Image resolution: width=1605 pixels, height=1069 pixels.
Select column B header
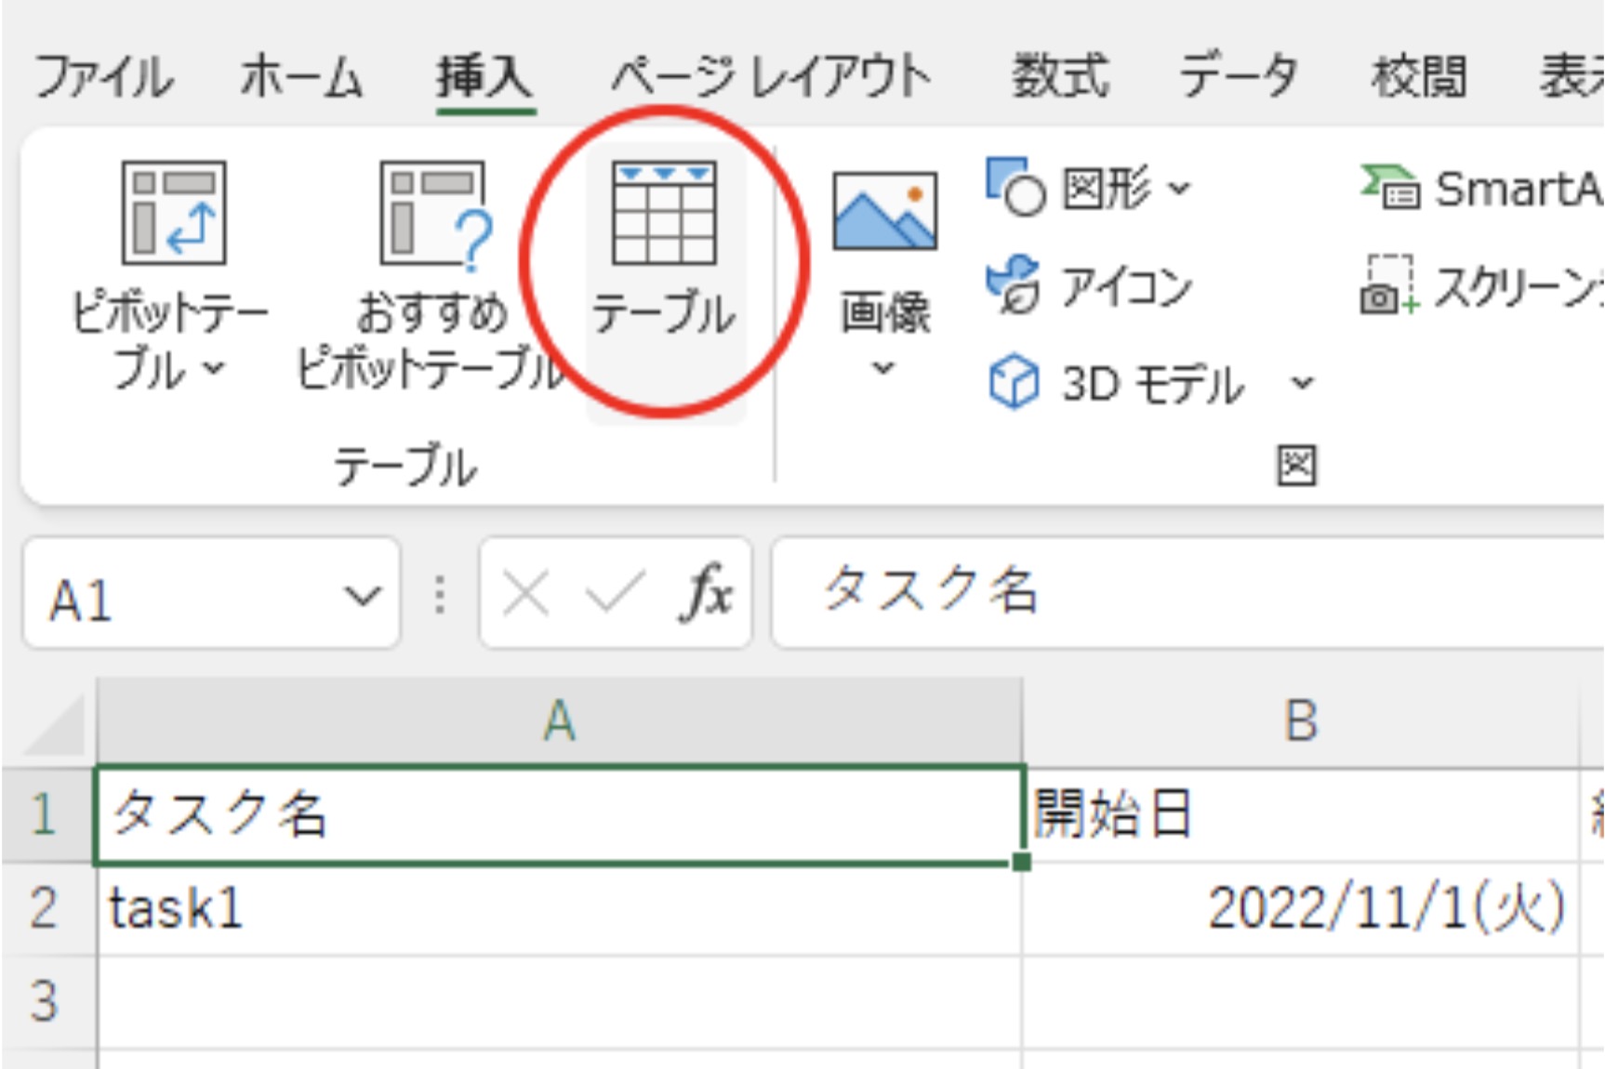tap(1301, 722)
